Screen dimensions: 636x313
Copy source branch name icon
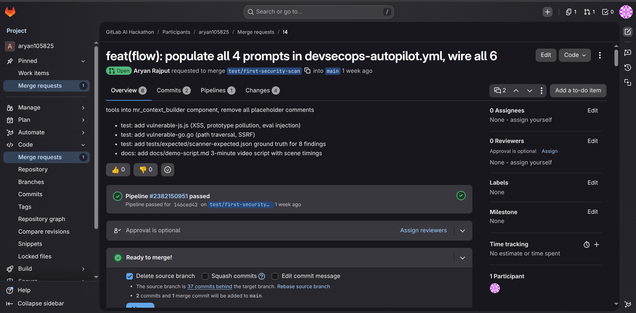pyautogui.click(x=307, y=70)
